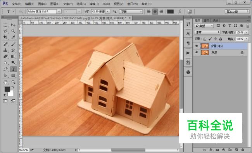The height and width of the screenshot is (153, 252).
Task: Open the Type tool preset picker arrow
Action: [13, 11]
